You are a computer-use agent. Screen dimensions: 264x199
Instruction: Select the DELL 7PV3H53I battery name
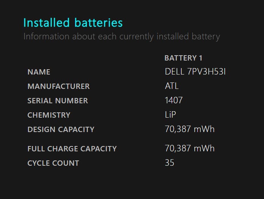pos(195,72)
